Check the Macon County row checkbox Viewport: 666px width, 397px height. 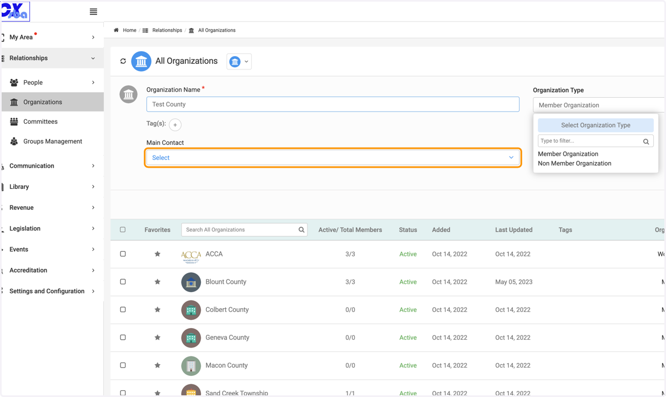[x=123, y=365]
